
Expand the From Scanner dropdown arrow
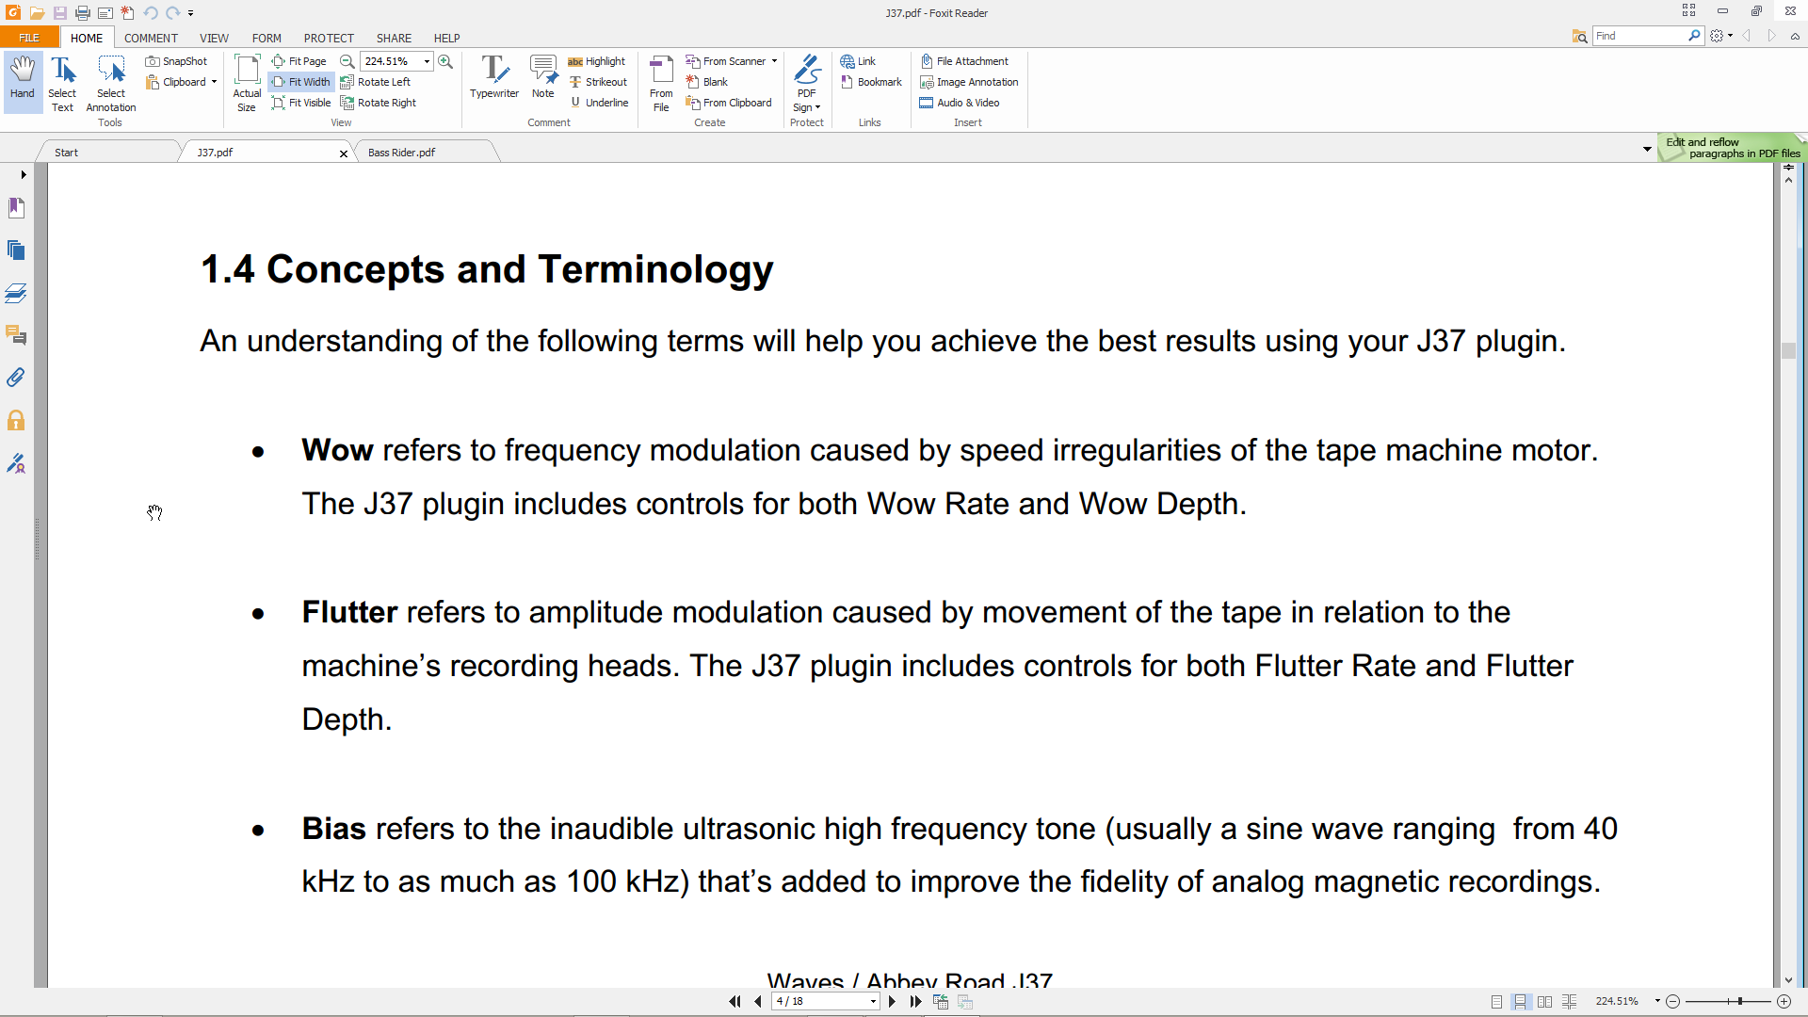coord(774,61)
